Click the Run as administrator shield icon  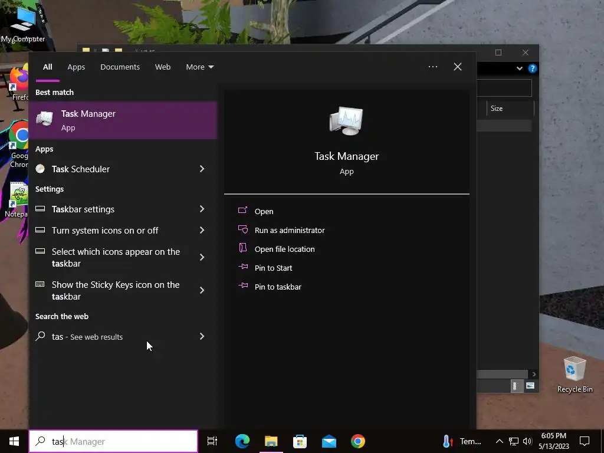pos(242,229)
